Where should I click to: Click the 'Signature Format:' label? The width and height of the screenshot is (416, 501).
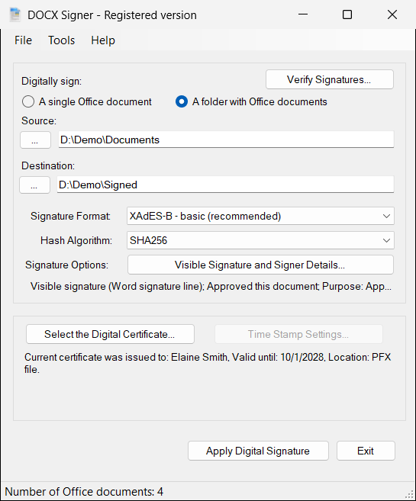point(71,216)
